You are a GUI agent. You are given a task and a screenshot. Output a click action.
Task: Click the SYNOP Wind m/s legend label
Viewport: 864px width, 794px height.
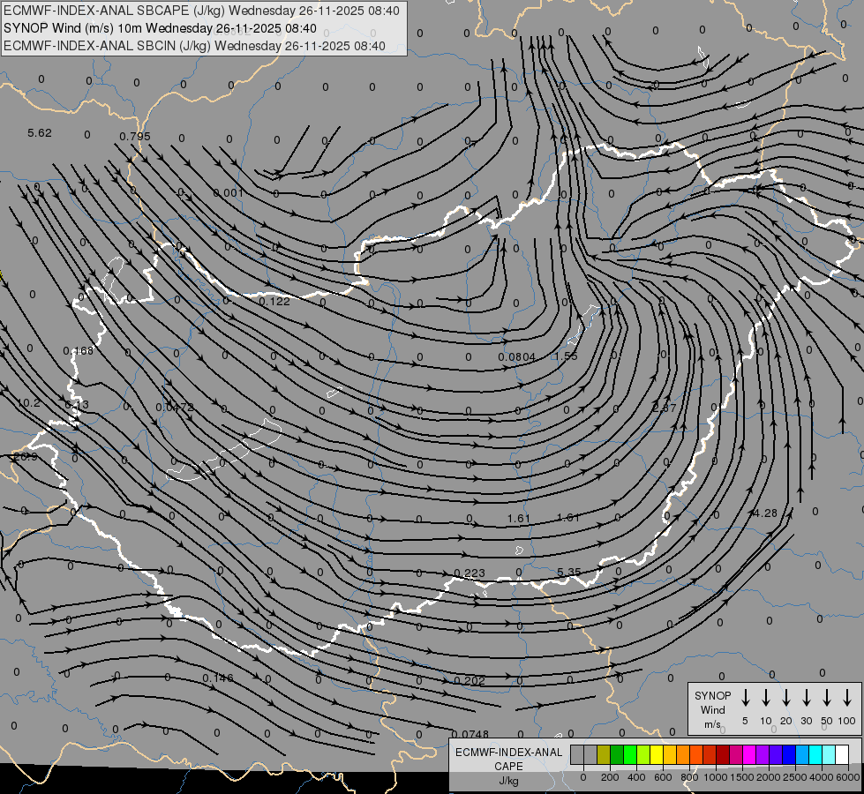pyautogui.click(x=712, y=710)
